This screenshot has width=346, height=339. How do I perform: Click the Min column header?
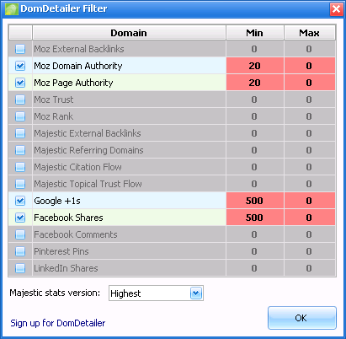tap(255, 33)
